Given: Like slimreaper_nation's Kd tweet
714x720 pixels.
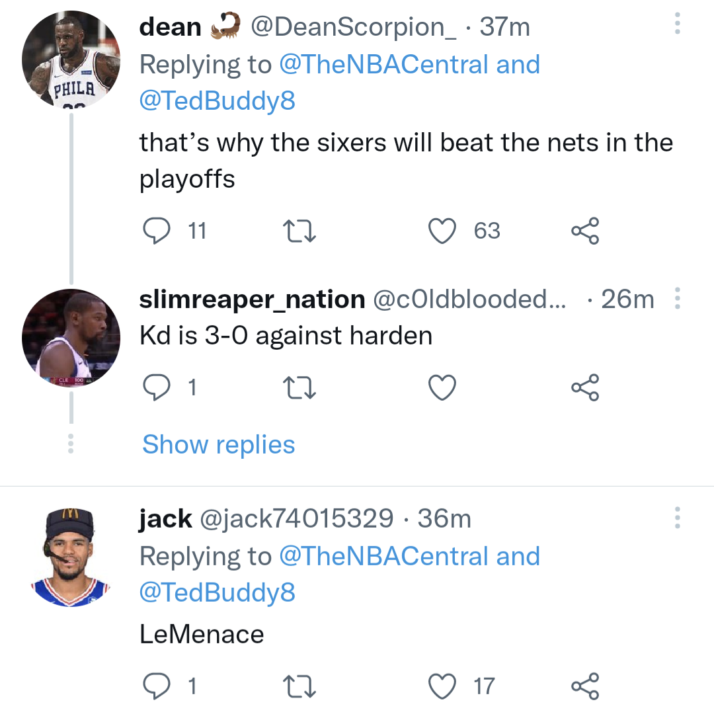Looking at the screenshot, I should pos(442,387).
